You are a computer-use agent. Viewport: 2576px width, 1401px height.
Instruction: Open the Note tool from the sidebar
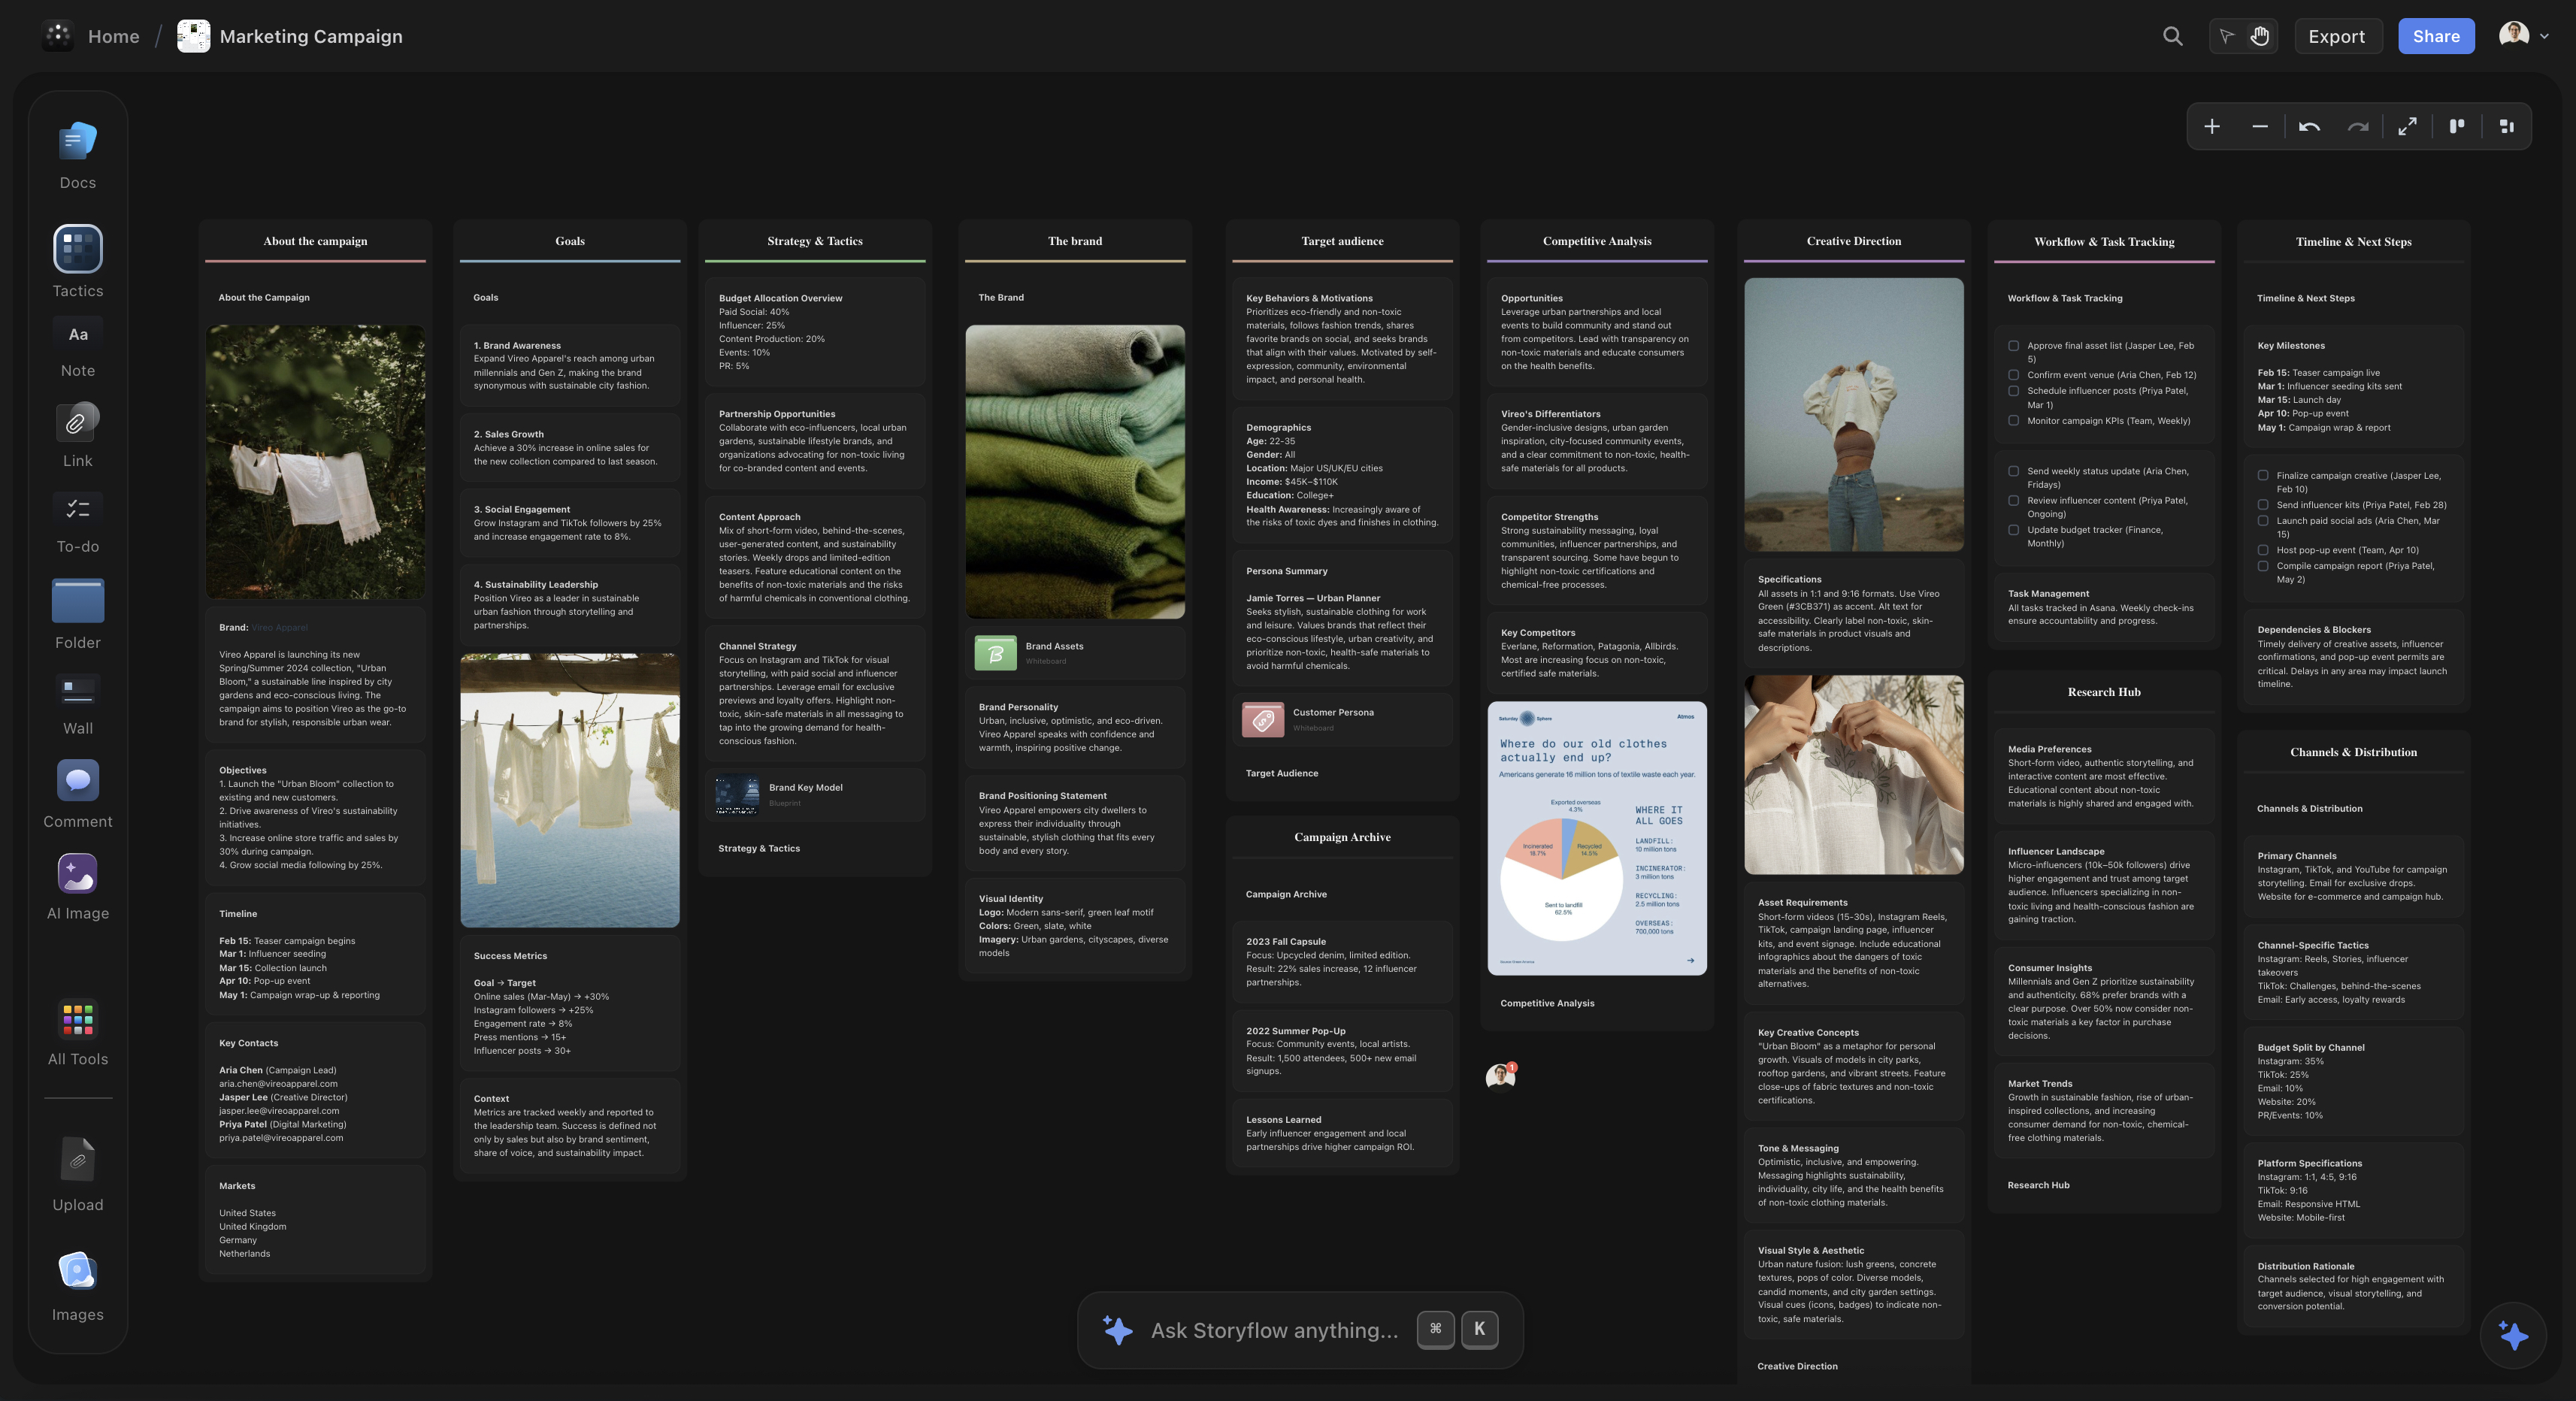[77, 334]
